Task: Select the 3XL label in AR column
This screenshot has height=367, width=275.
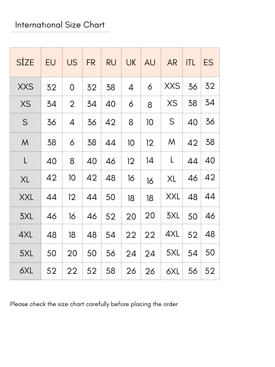Action: (173, 215)
